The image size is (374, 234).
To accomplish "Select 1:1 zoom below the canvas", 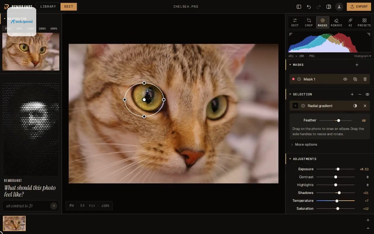I will (82, 206).
